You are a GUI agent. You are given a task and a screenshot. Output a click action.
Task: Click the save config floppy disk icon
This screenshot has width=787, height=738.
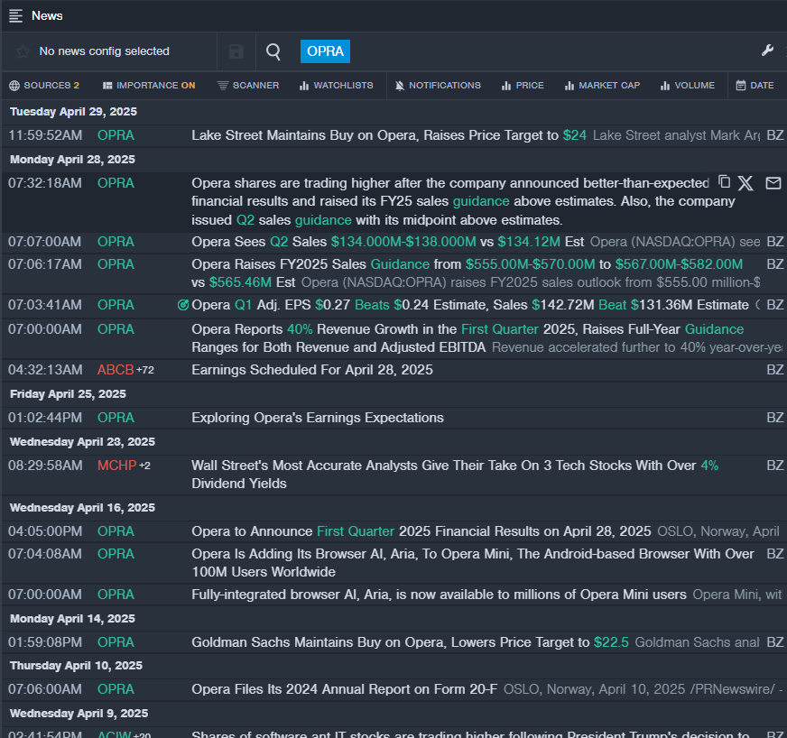[x=236, y=51]
